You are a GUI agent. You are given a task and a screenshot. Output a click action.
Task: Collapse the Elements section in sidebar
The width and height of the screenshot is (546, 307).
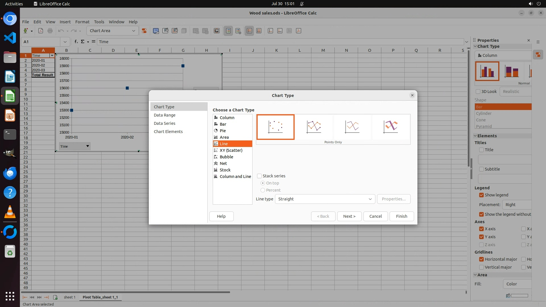475,136
